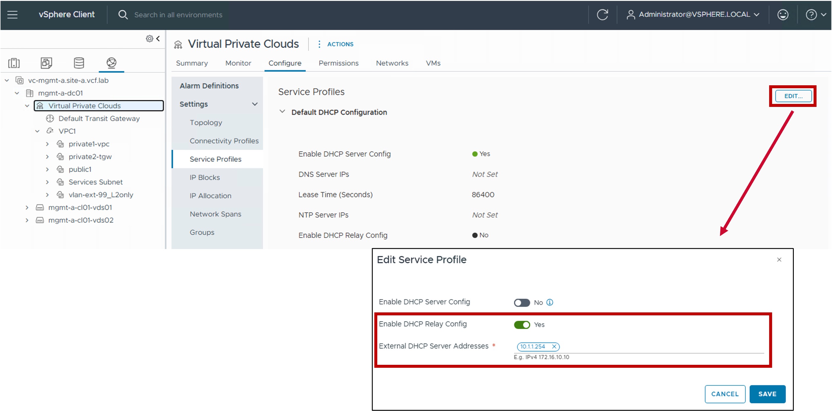Open the Permissions tab
Image resolution: width=832 pixels, height=411 pixels.
point(339,63)
